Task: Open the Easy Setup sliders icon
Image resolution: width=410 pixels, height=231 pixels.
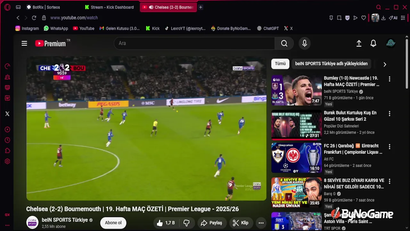Action: (403, 18)
